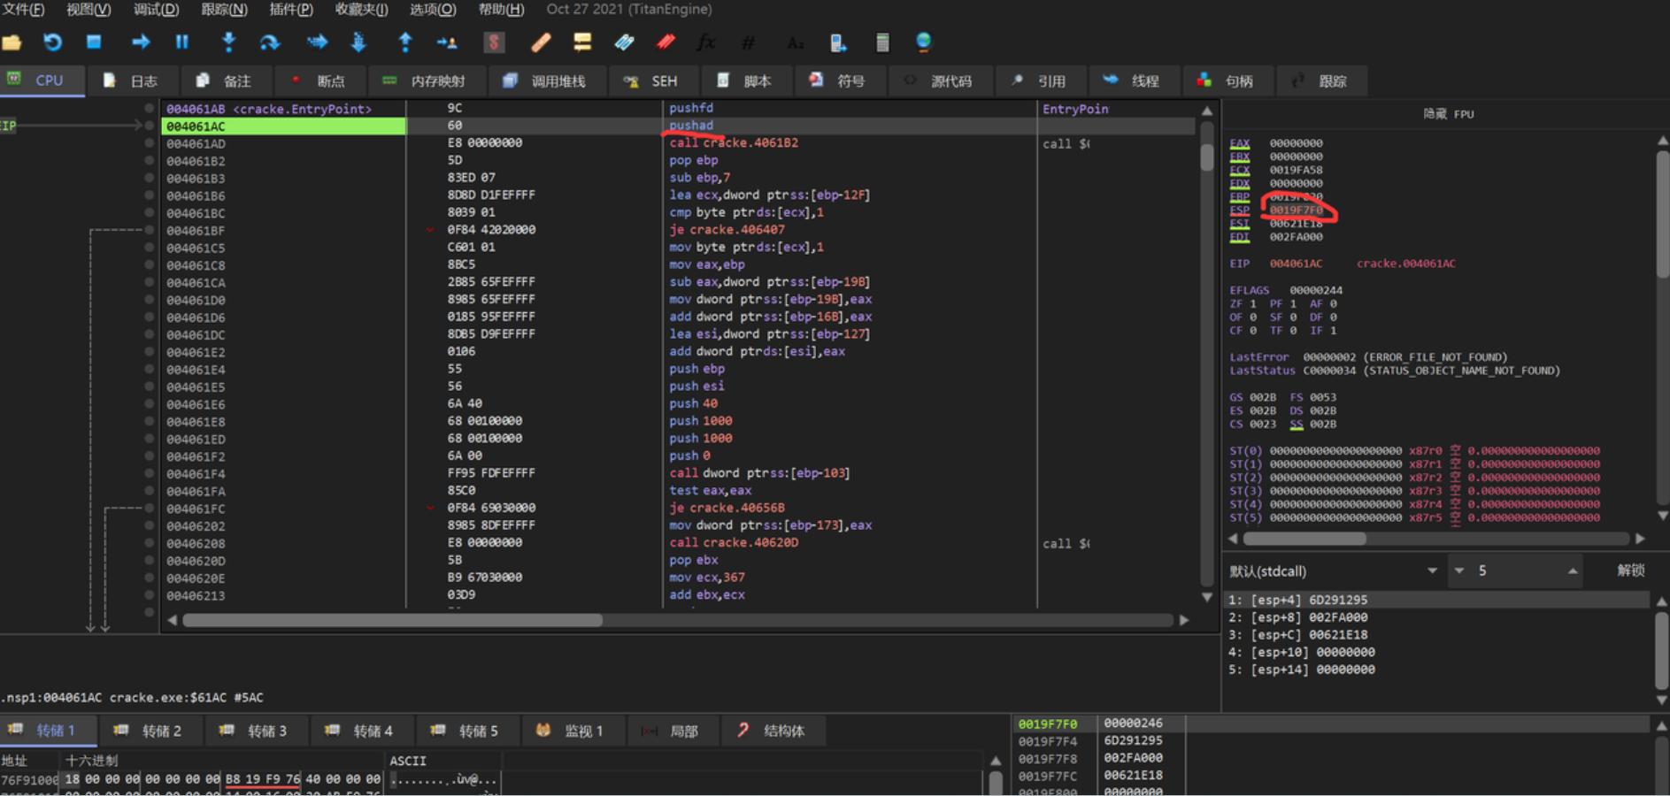
Task: Click the step into icon
Action: [x=228, y=42]
